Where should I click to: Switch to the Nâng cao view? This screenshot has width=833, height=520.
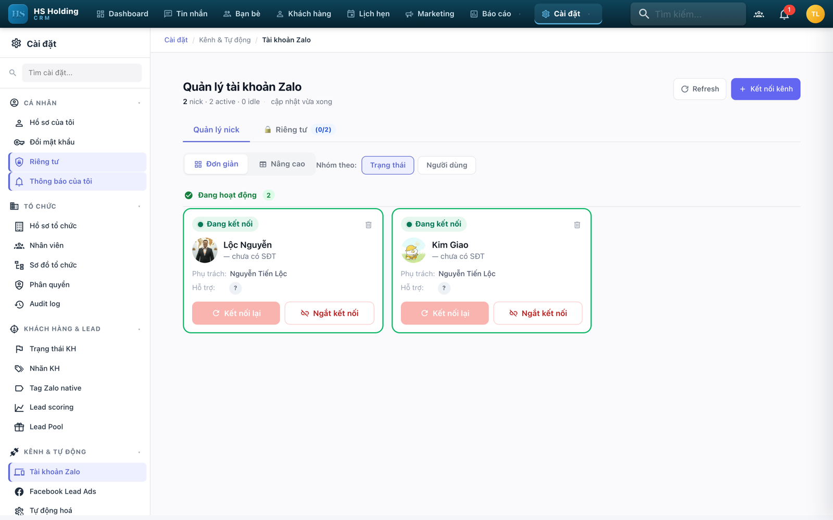click(282, 164)
